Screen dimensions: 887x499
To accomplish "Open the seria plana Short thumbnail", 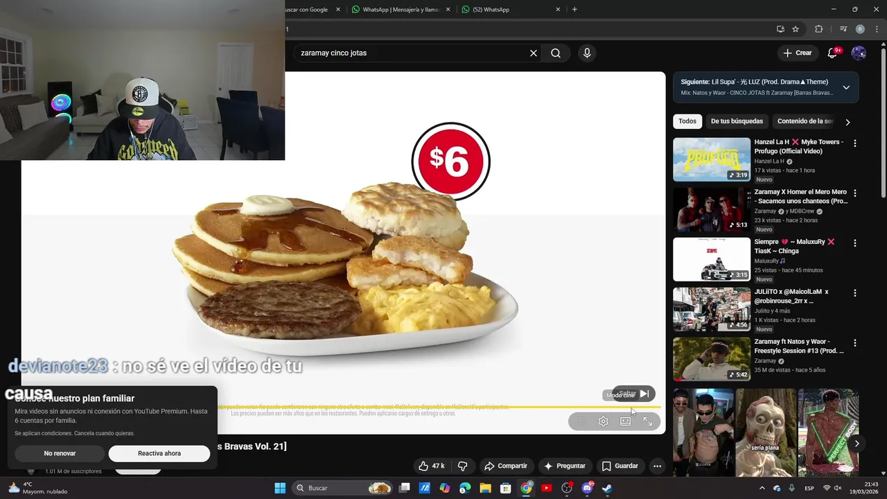I will pyautogui.click(x=766, y=432).
